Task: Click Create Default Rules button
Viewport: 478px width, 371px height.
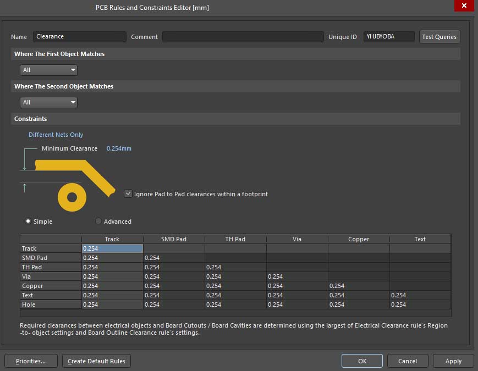Action: (96, 361)
